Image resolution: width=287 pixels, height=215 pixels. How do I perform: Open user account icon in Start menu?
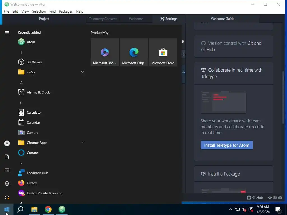[7, 143]
